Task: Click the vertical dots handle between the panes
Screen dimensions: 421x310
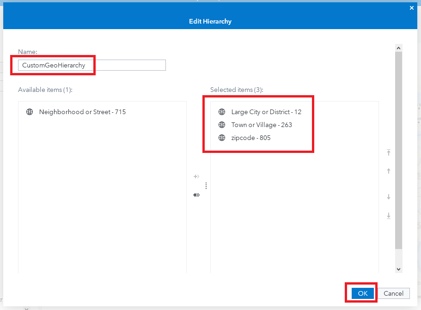Action: pyautogui.click(x=206, y=185)
